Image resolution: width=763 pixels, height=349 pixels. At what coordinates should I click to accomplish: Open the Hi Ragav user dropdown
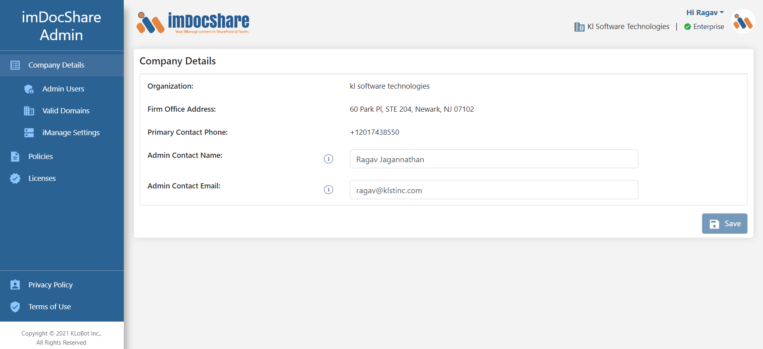click(705, 13)
